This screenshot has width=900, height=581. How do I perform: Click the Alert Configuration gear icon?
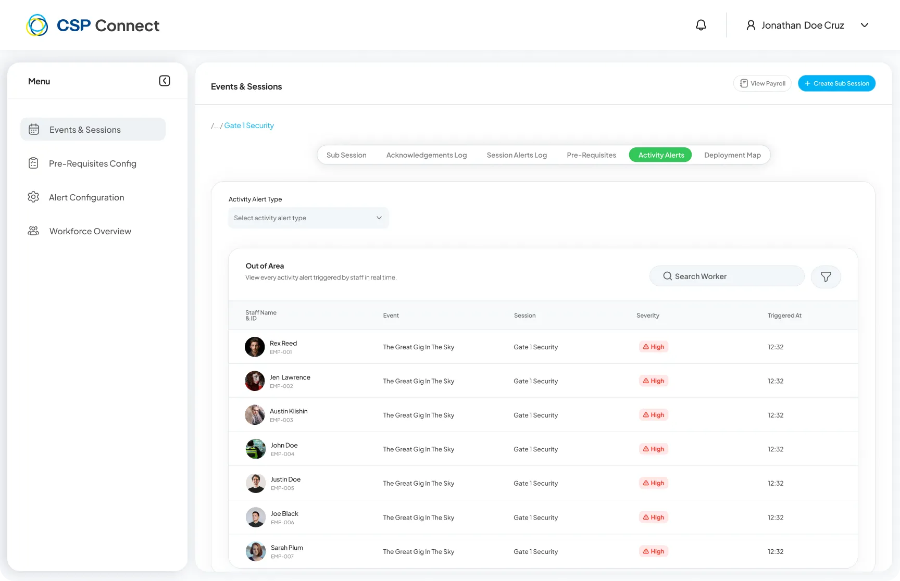[x=33, y=197]
